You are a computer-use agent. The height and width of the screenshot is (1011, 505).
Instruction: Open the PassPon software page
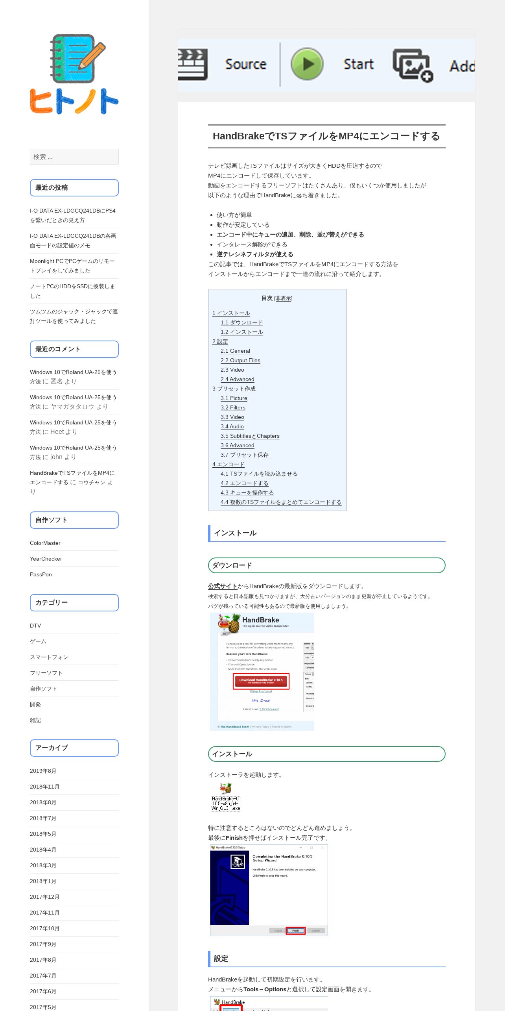pos(41,574)
